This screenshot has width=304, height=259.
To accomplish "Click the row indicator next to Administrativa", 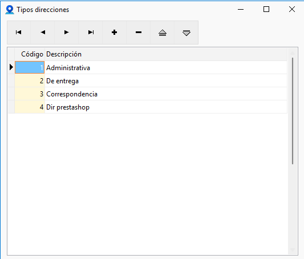I will pyautogui.click(x=11, y=67).
